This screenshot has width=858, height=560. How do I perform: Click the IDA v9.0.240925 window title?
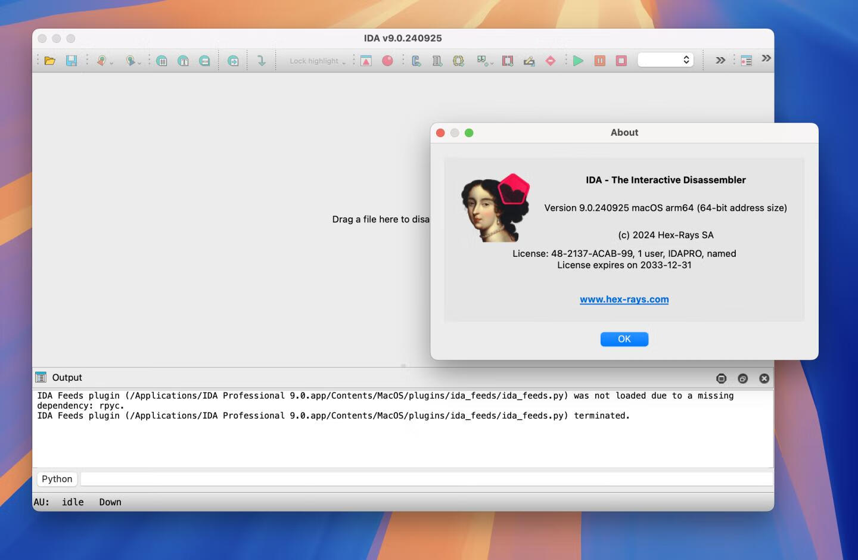[x=403, y=38]
